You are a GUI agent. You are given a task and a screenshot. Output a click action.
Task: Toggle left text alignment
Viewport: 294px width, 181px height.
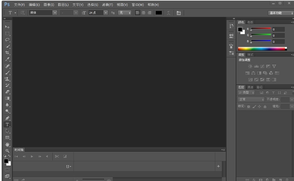138,13
